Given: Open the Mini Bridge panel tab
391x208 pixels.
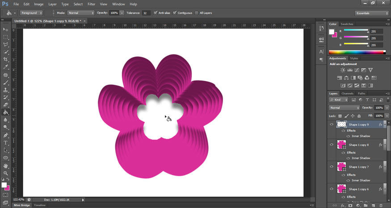Looking at the screenshot, I should [x=22, y=205].
